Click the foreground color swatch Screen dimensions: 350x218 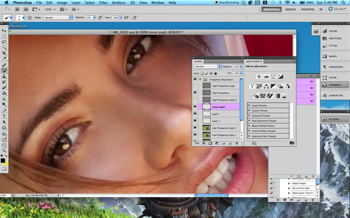(3, 160)
